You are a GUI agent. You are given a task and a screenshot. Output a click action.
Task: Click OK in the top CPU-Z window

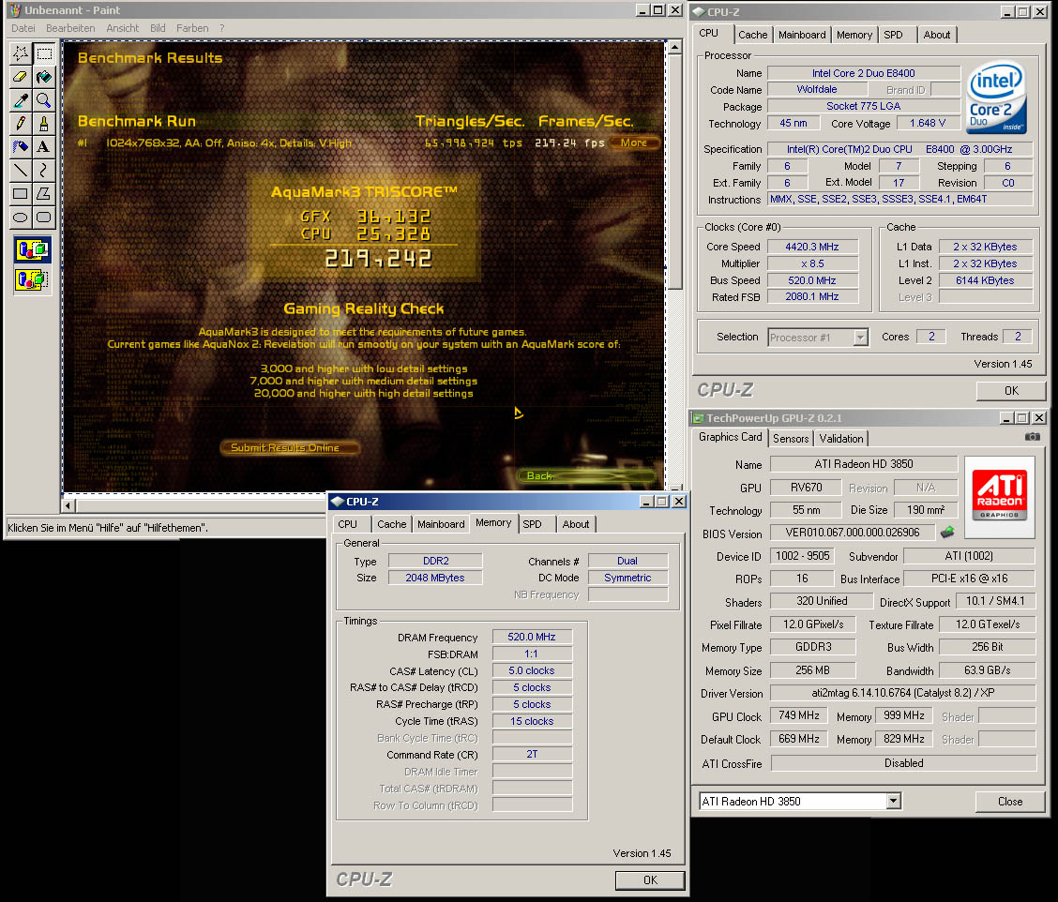coord(1011,391)
